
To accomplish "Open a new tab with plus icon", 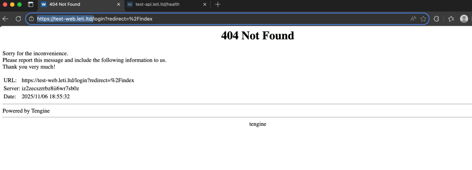I will (218, 4).
